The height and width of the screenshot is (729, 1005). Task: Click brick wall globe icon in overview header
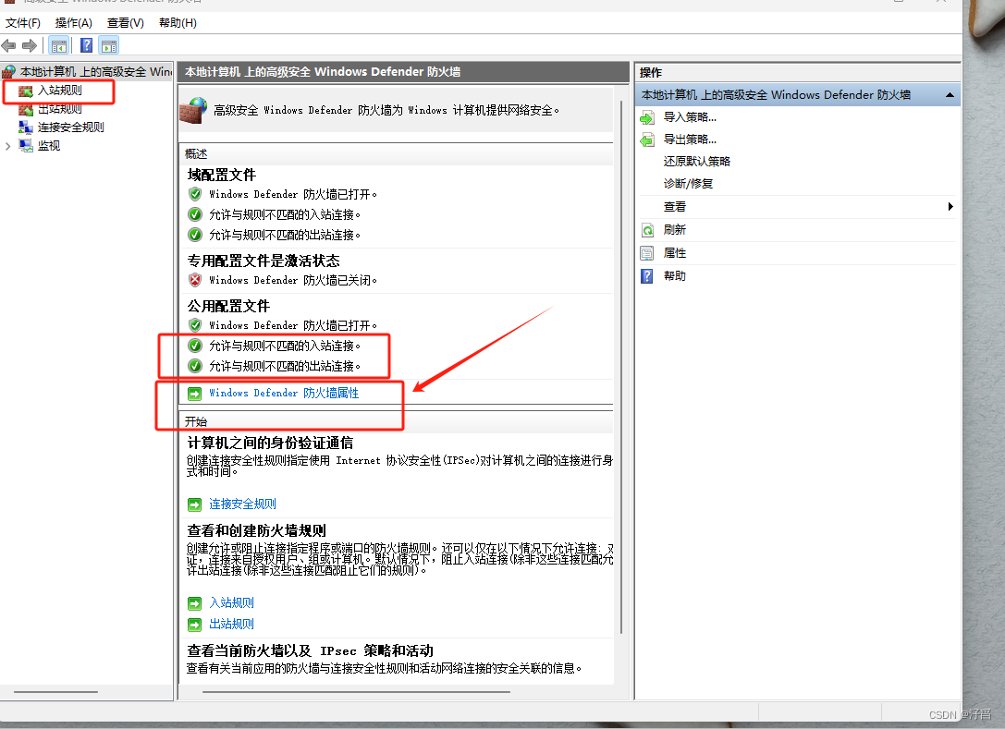193,110
